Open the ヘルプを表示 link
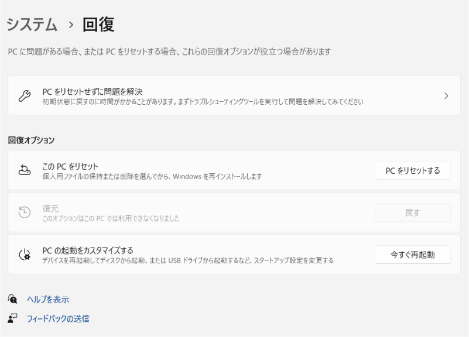469x337 pixels. (47, 300)
